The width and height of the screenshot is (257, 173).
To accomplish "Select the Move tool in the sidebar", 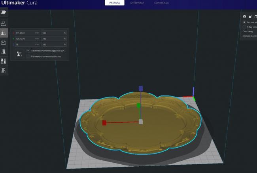I will [x=4, y=23].
